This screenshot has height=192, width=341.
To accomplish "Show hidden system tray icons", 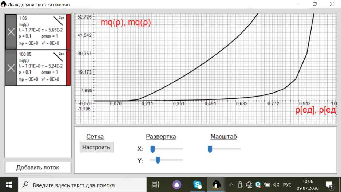I will (x=231, y=185).
